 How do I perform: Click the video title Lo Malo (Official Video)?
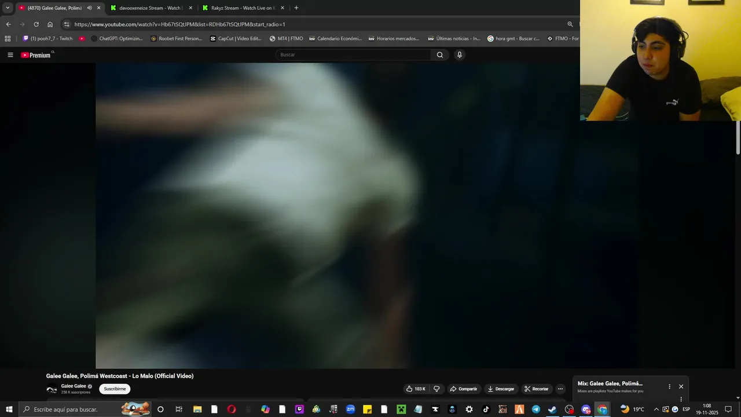coord(120,376)
